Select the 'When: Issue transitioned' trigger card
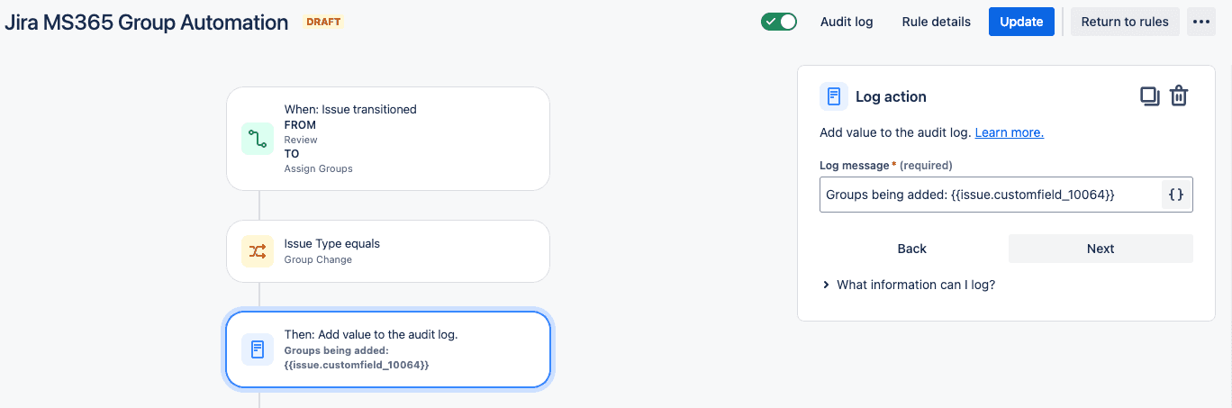Viewport: 1232px width, 408px height. (x=388, y=139)
